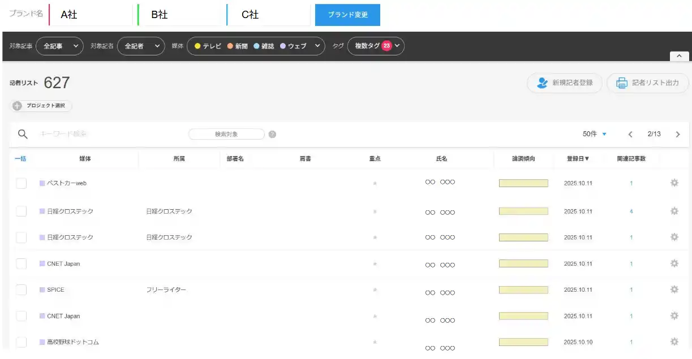This screenshot has height=359, width=692.
Task: Open the help question mark beside 検索対象
Action: (272, 134)
